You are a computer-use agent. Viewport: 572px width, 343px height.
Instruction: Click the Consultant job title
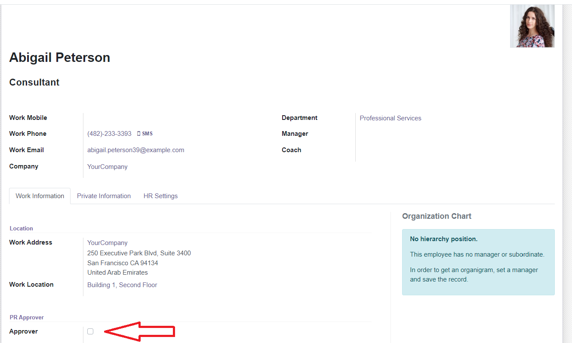pos(34,83)
